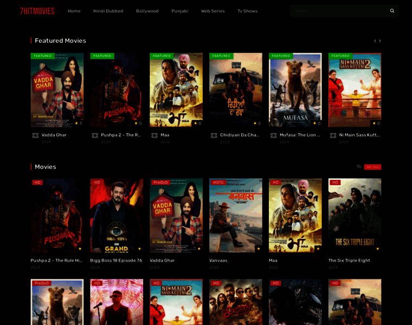412x325 pixels.
Task: Click the SEE ALL button for Movies
Action: point(372,167)
